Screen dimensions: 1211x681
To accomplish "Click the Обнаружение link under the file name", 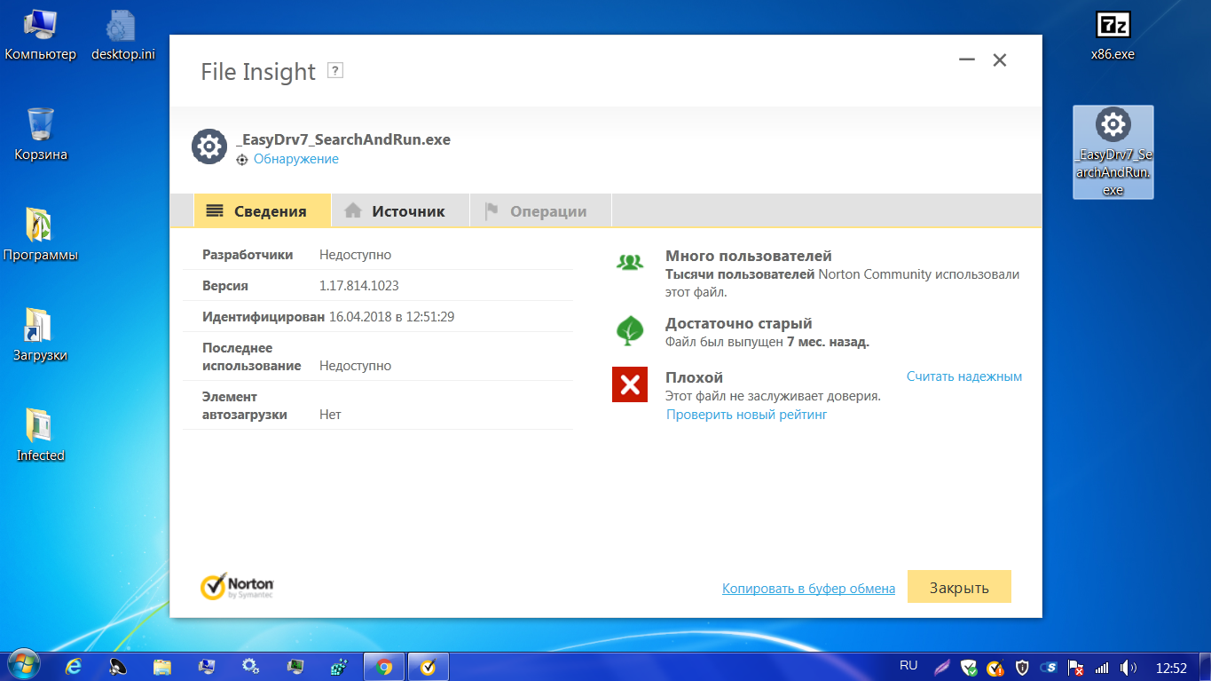I will [295, 159].
